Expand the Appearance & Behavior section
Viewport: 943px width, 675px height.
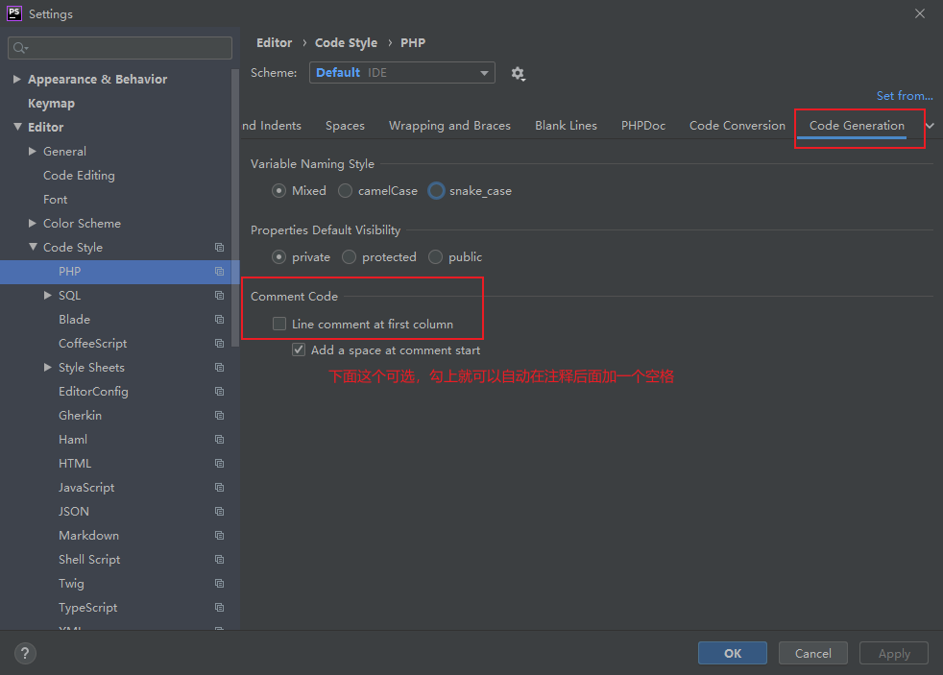pos(17,80)
